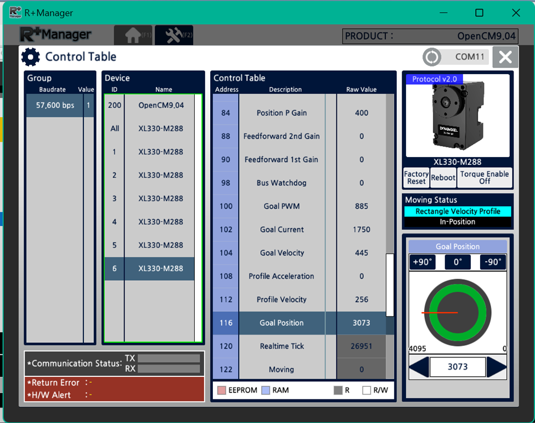Click the Rectangle Velocity Profile status
The image size is (535, 423).
click(458, 211)
